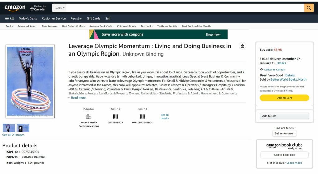Click the search magnifier button
The width and height of the screenshot is (318, 174).
309,8
